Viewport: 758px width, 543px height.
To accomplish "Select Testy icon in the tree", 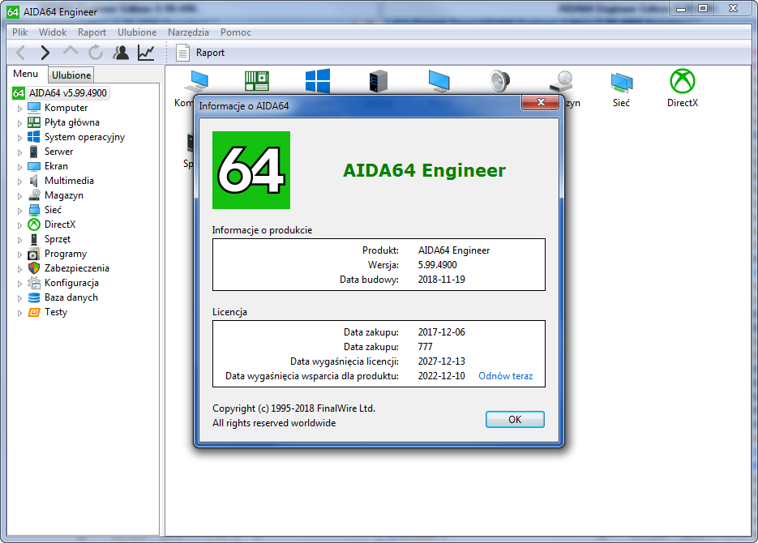I will click(x=34, y=312).
